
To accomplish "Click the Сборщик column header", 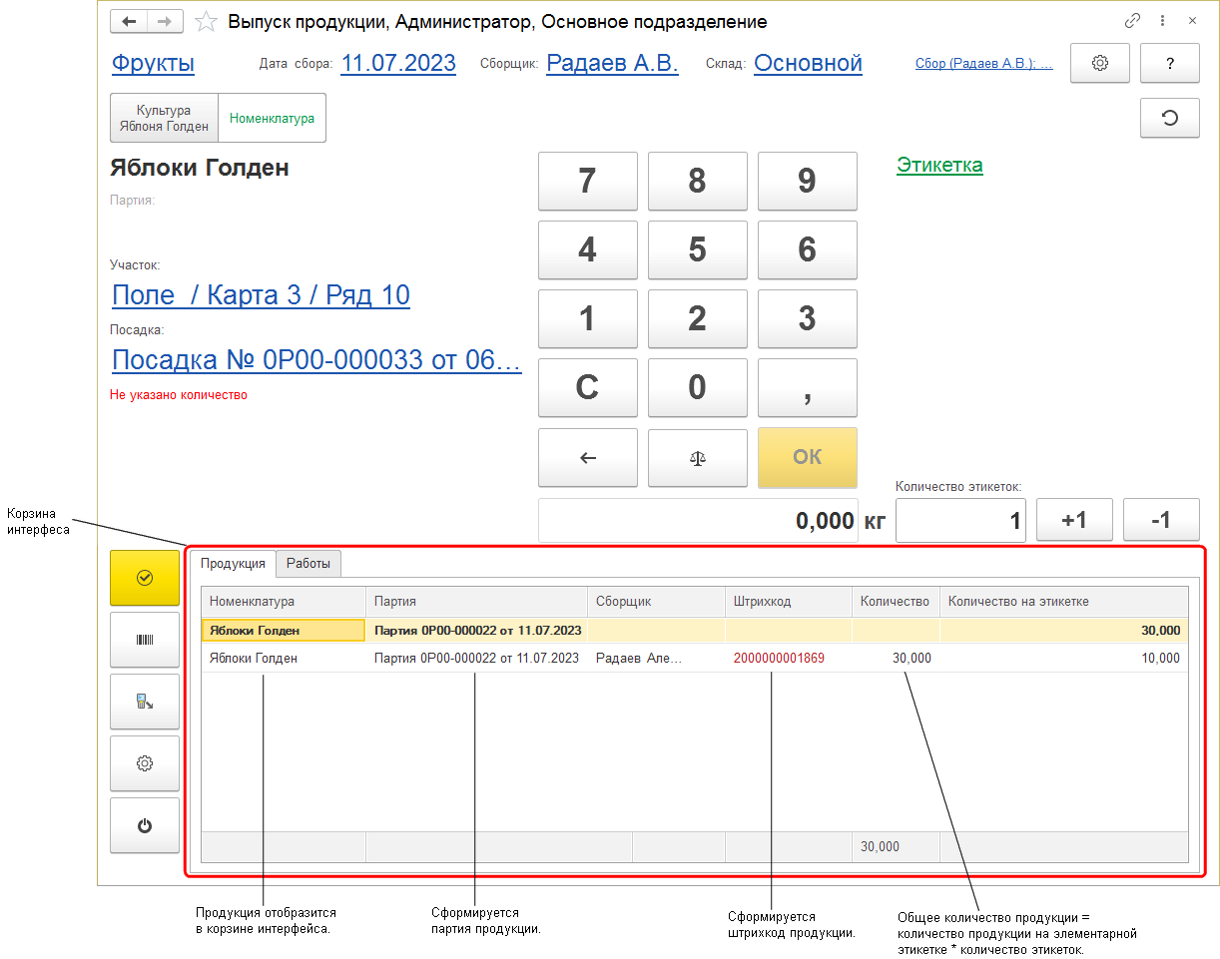I will point(656,602).
